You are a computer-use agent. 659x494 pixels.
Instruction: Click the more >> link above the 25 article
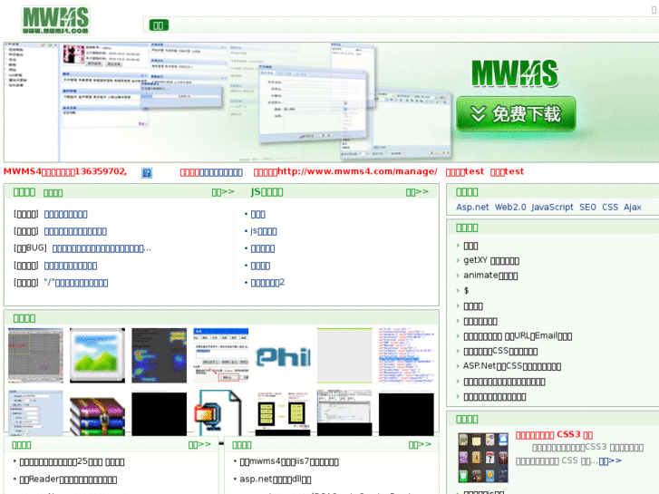coord(199,444)
